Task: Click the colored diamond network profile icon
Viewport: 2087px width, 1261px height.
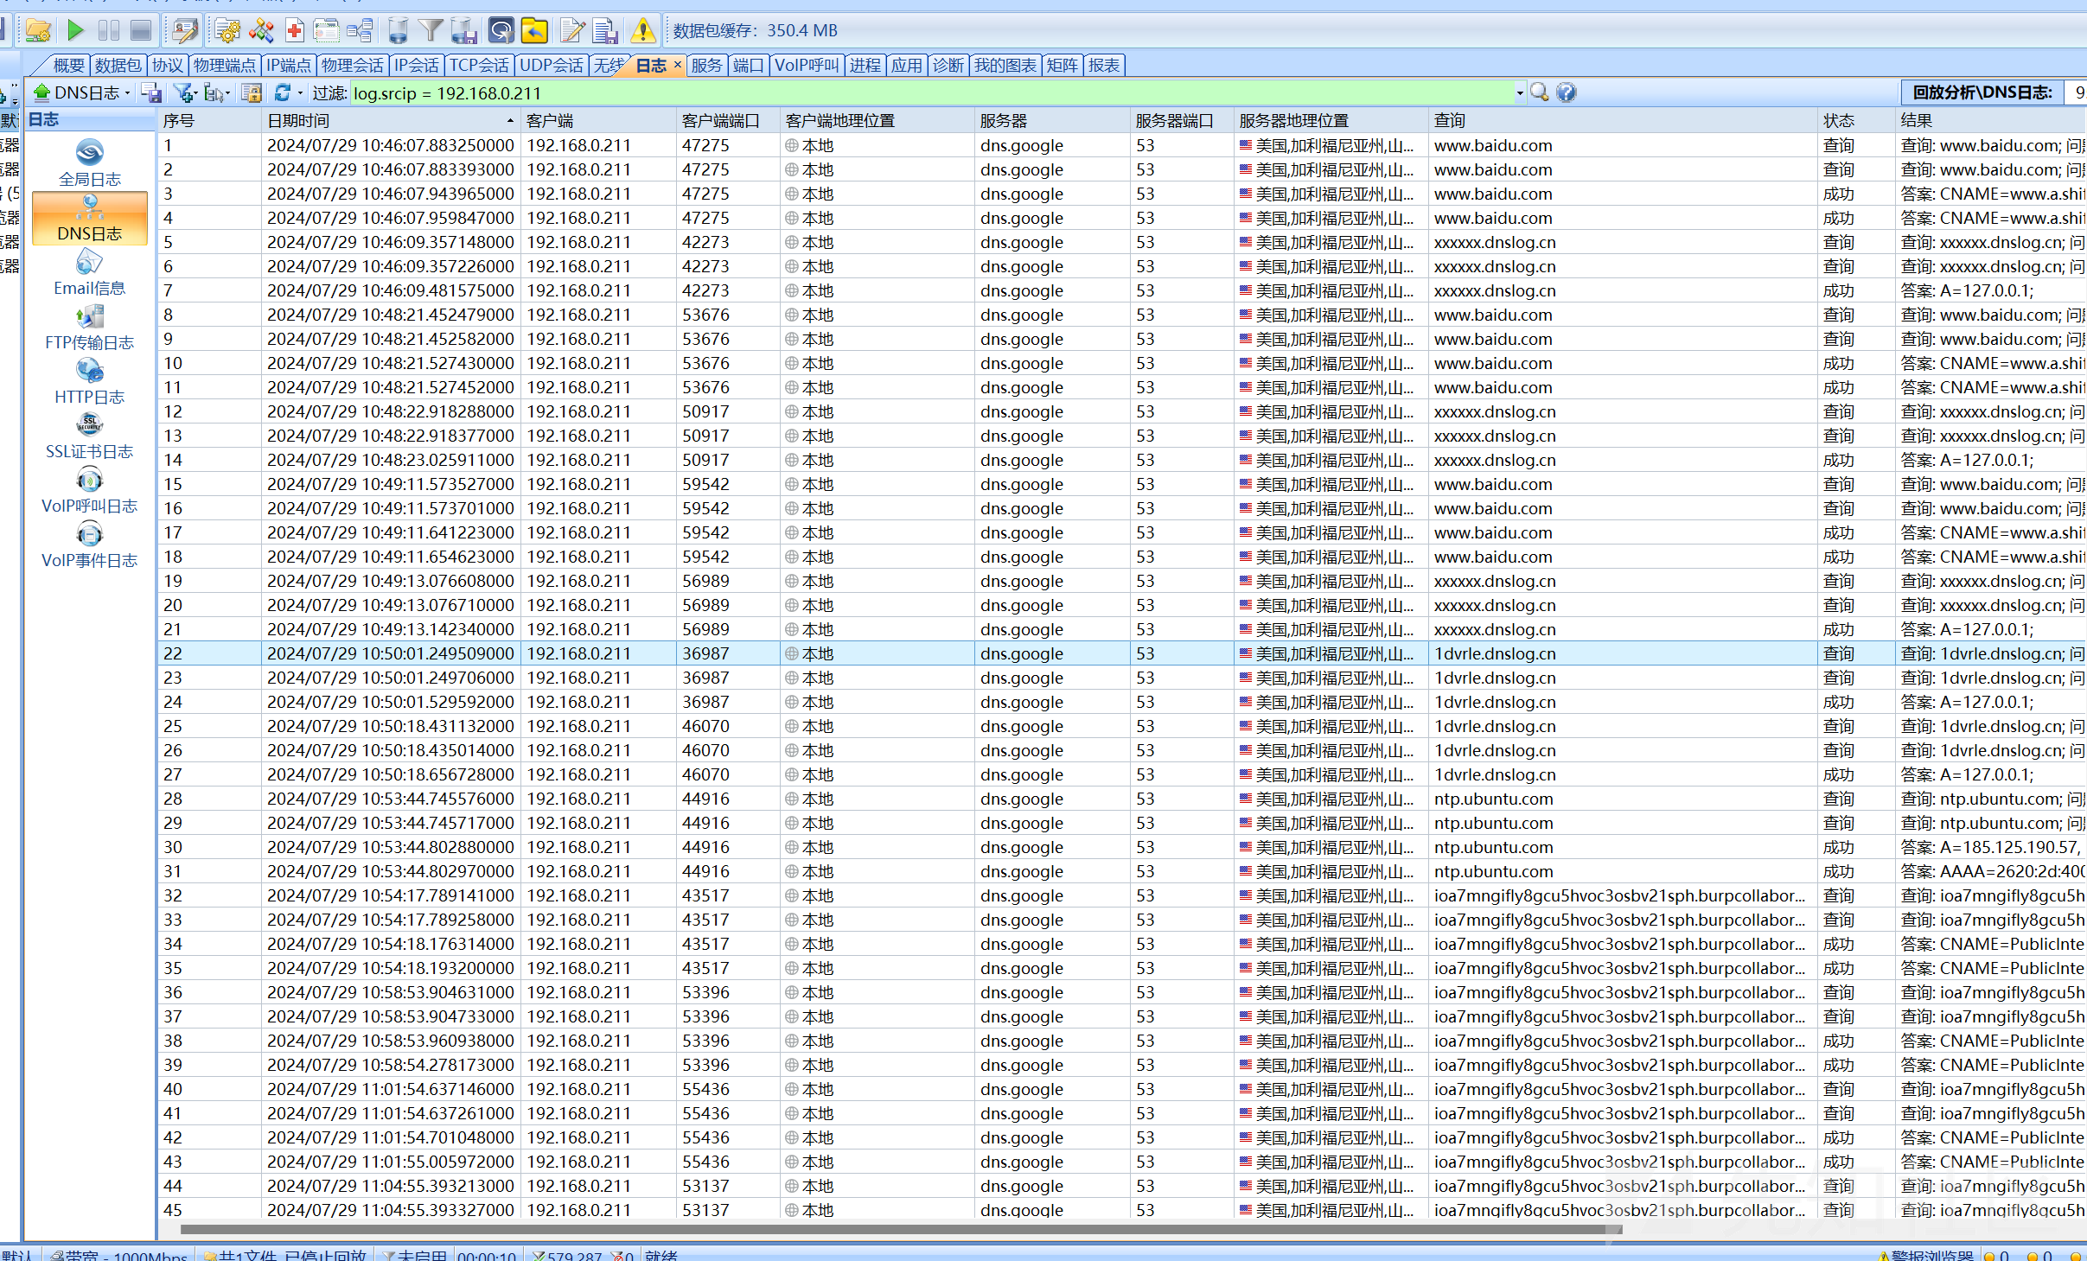Action: coord(261,31)
